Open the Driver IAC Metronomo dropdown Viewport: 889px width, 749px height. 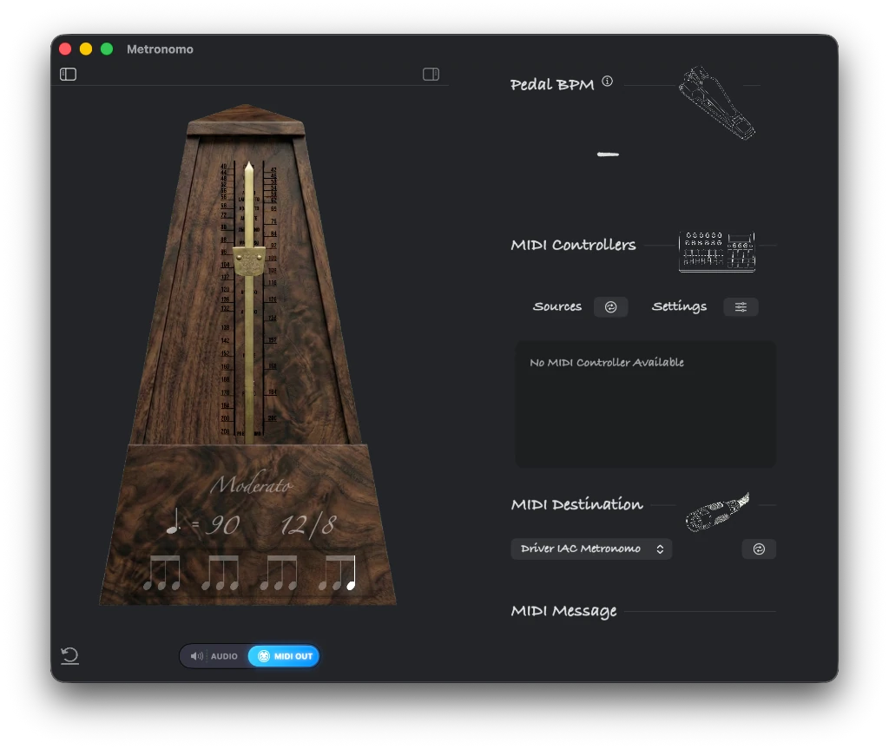[591, 549]
